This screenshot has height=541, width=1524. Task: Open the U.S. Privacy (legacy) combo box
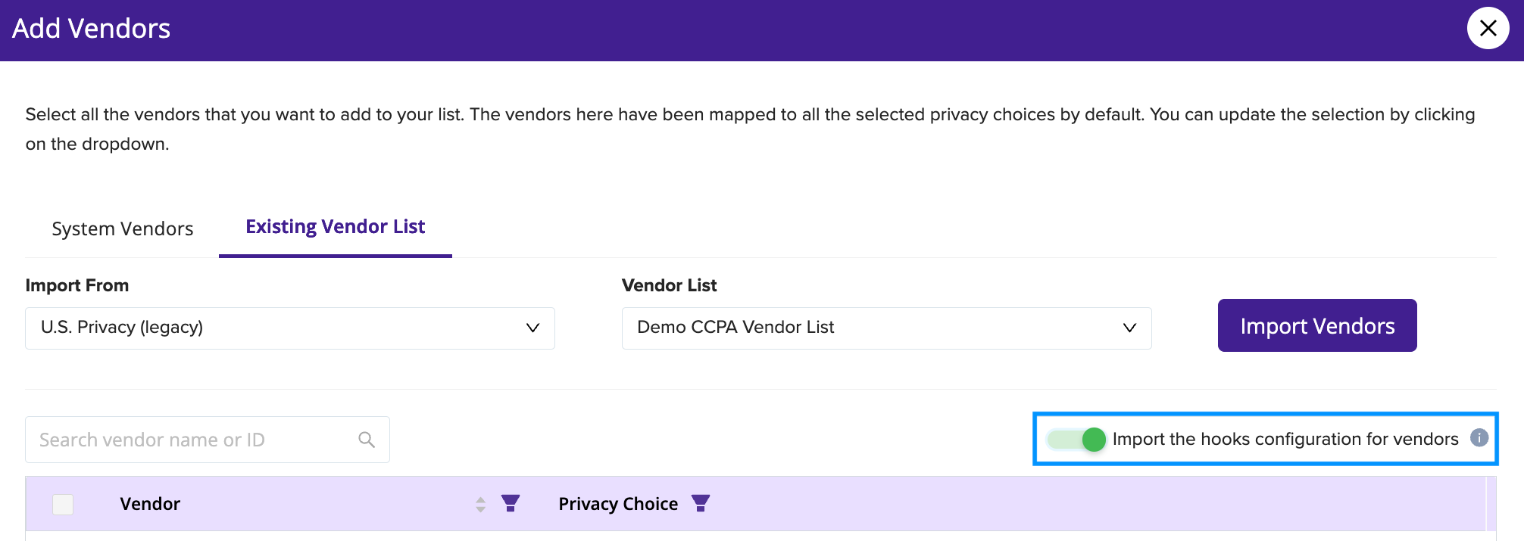click(x=290, y=328)
